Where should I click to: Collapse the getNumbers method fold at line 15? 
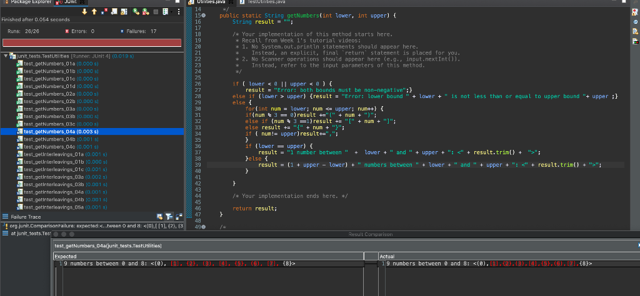point(204,16)
